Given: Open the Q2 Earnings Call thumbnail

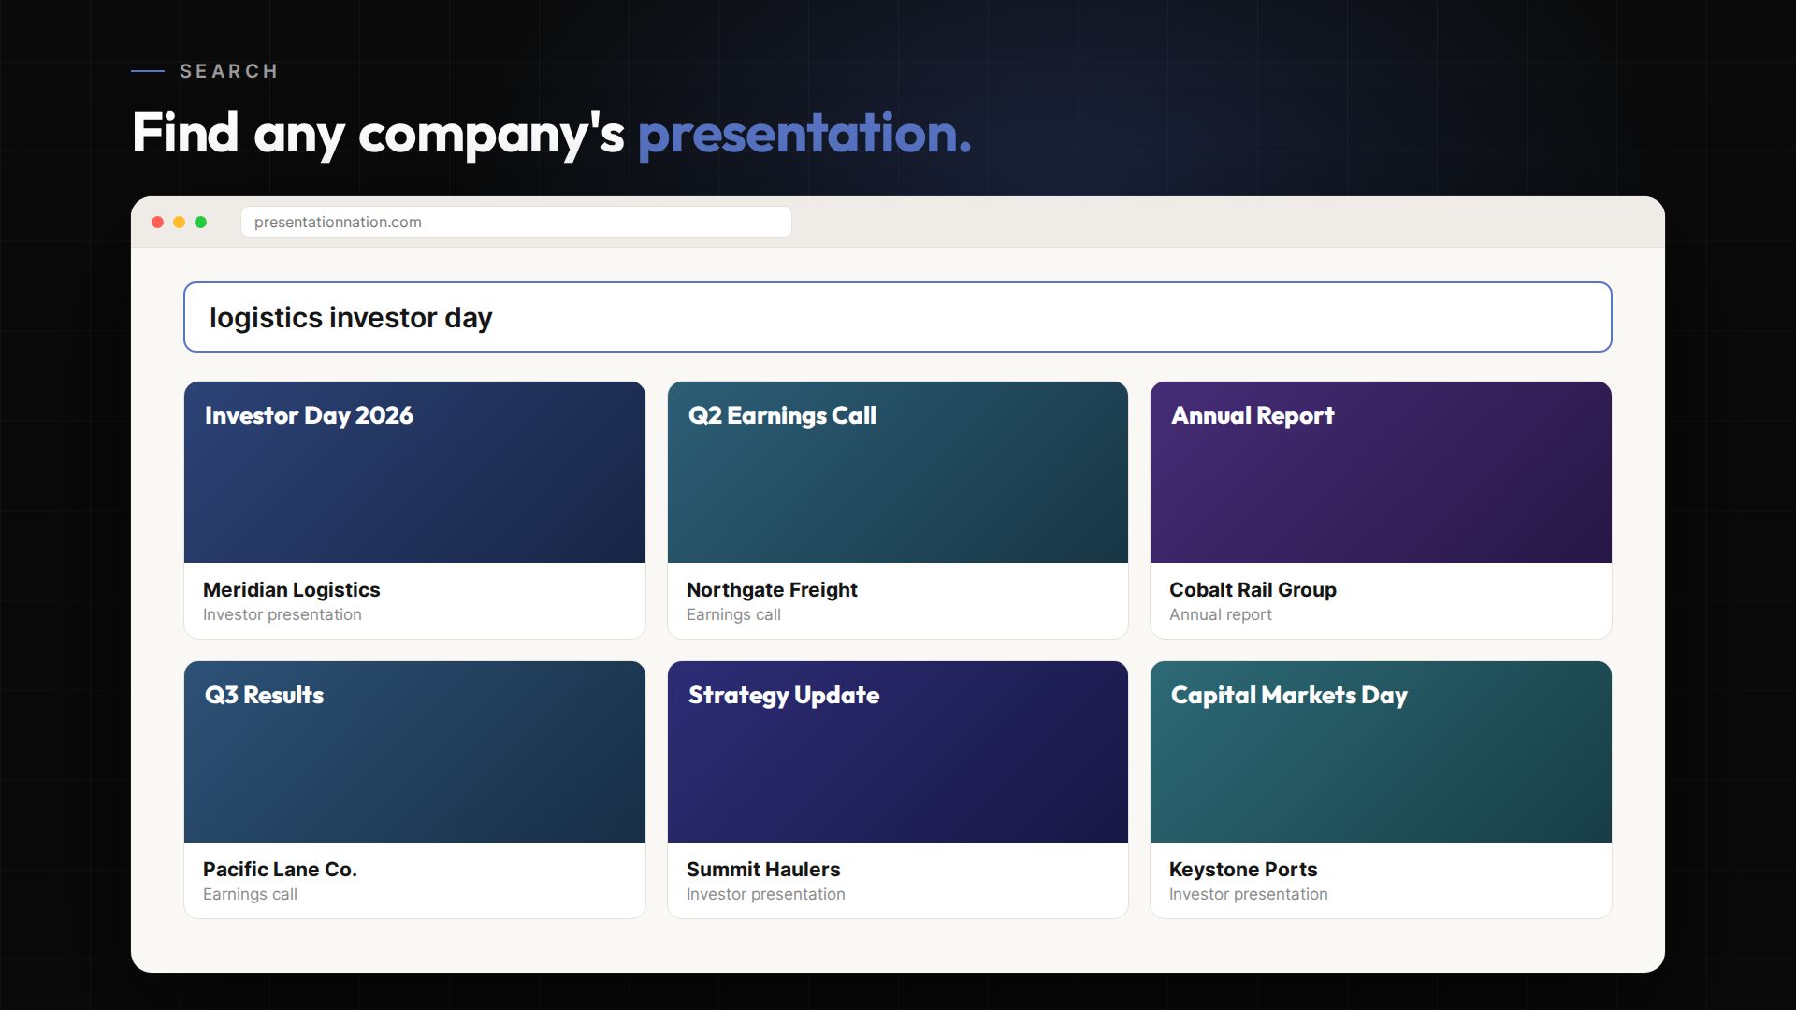Looking at the screenshot, I should click(x=898, y=472).
